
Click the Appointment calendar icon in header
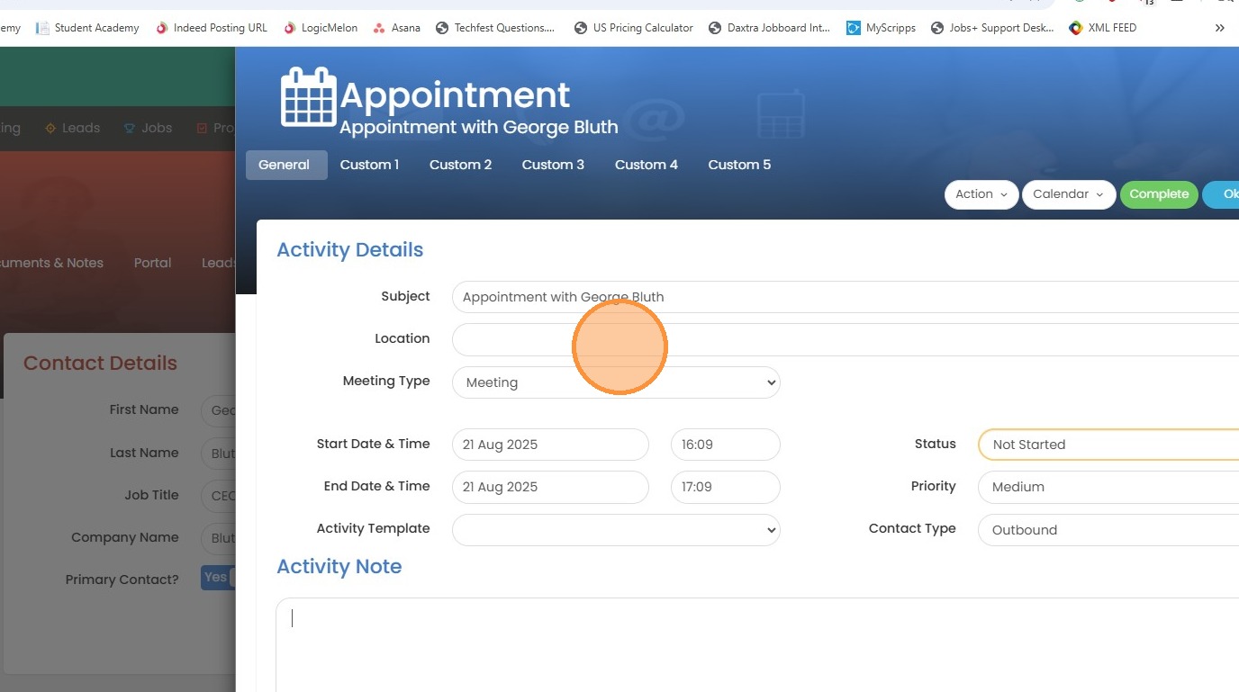pyautogui.click(x=308, y=96)
